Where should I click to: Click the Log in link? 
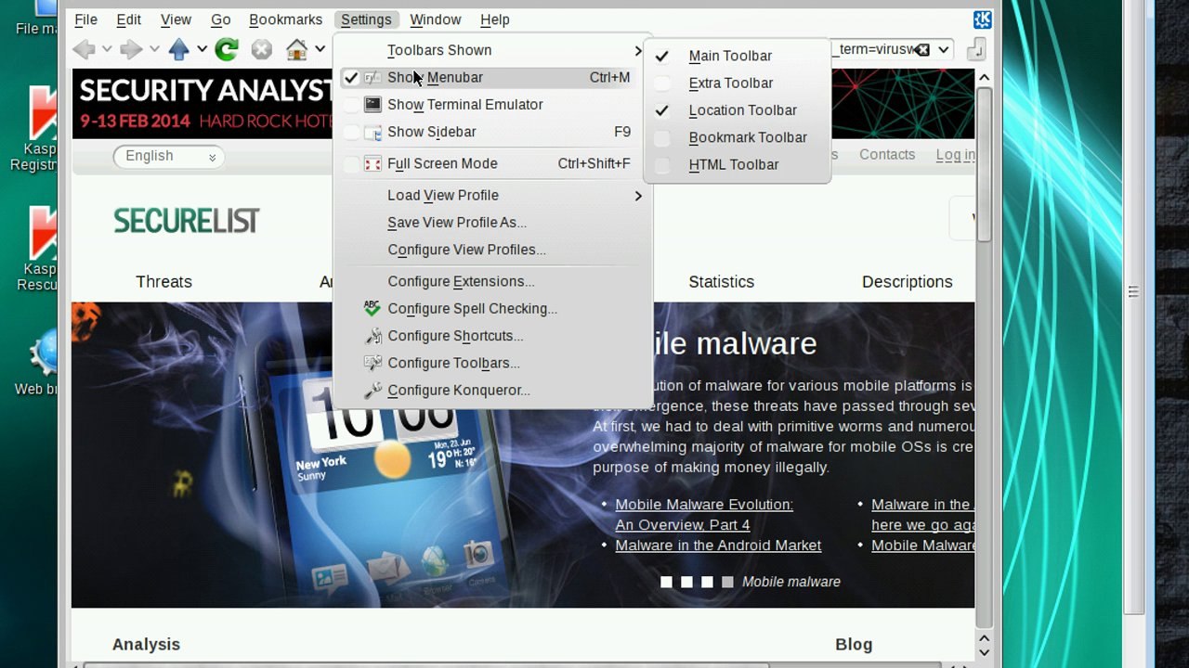point(955,155)
